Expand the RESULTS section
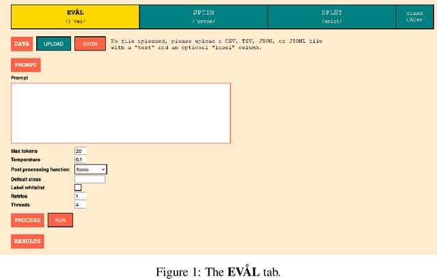The width and height of the screenshot is (437, 279). [27, 241]
